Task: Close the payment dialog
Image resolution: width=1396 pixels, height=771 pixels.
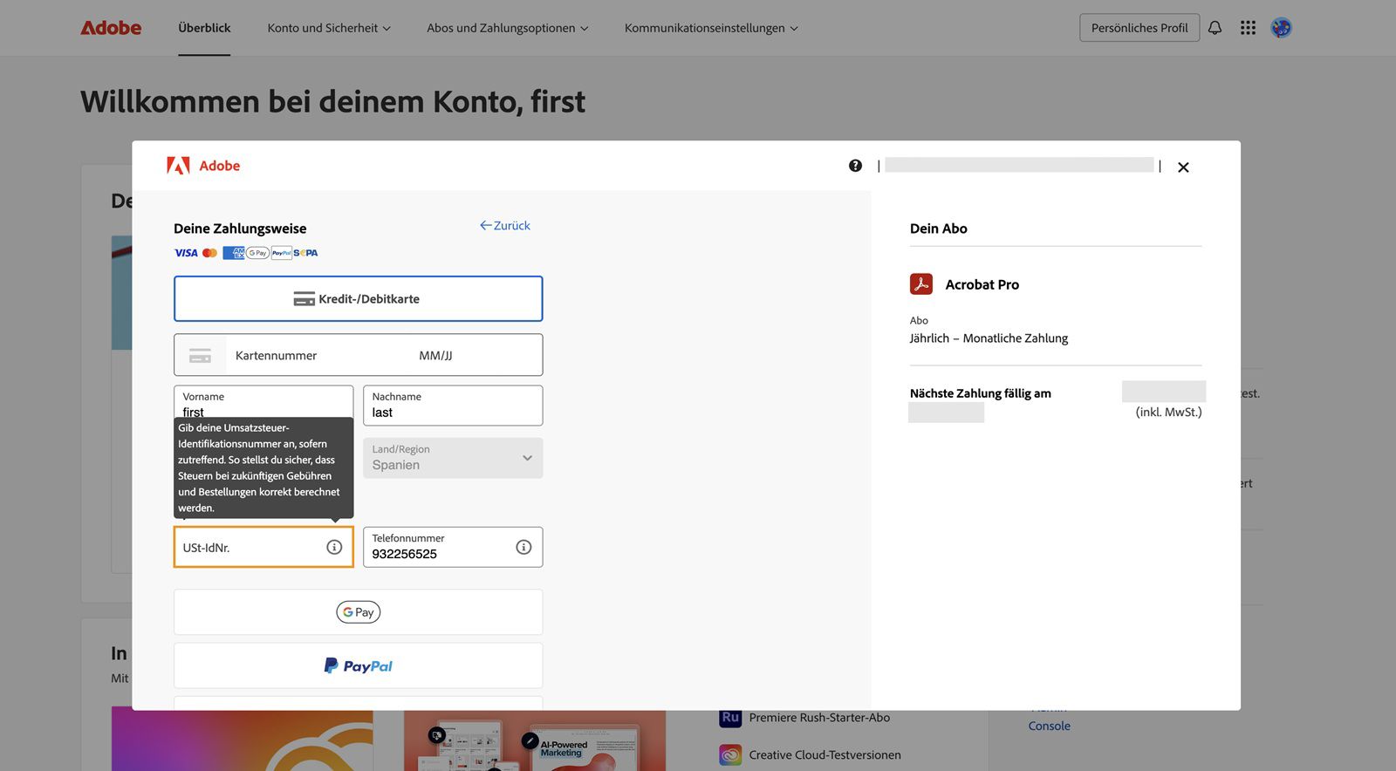Action: [1183, 167]
